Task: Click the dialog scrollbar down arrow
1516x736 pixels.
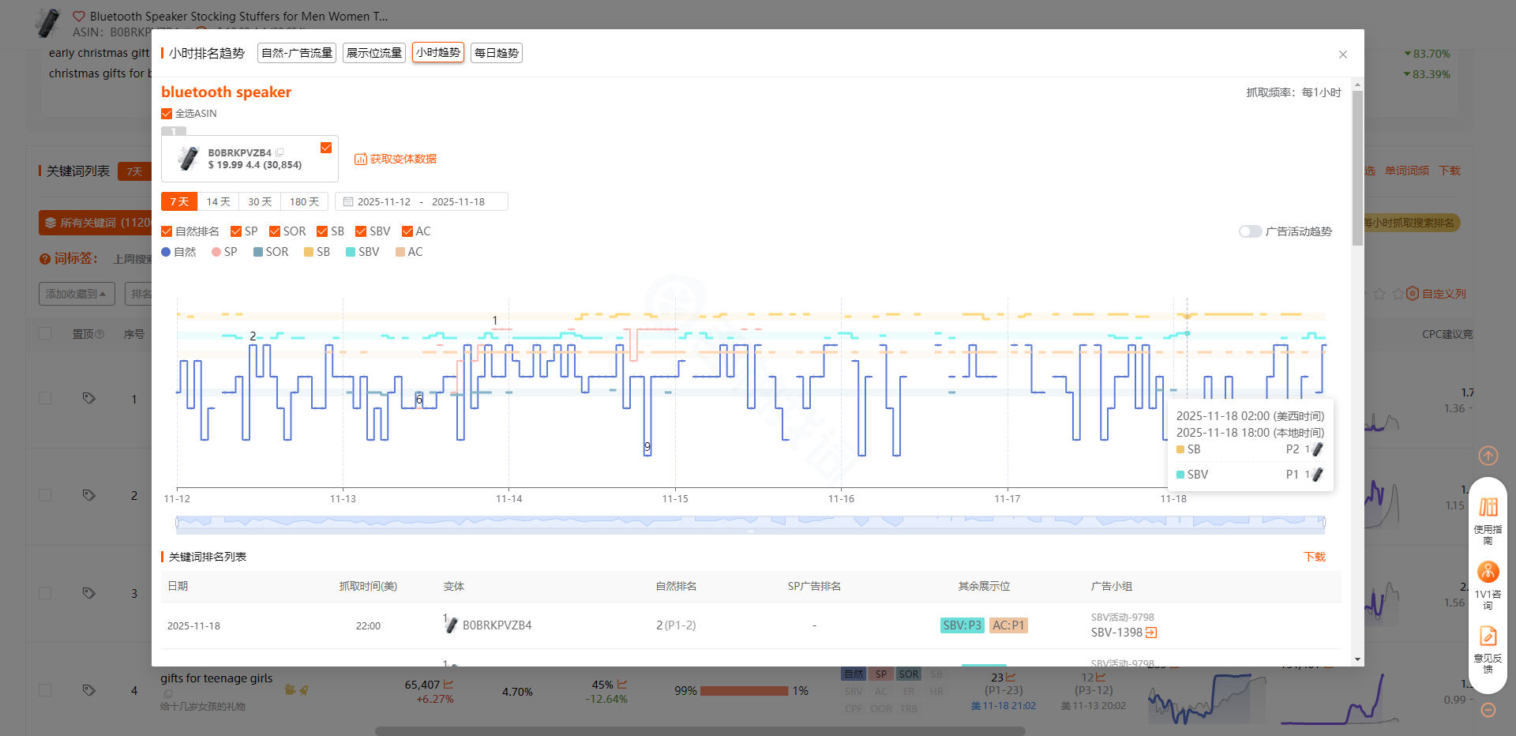Action: [x=1357, y=659]
